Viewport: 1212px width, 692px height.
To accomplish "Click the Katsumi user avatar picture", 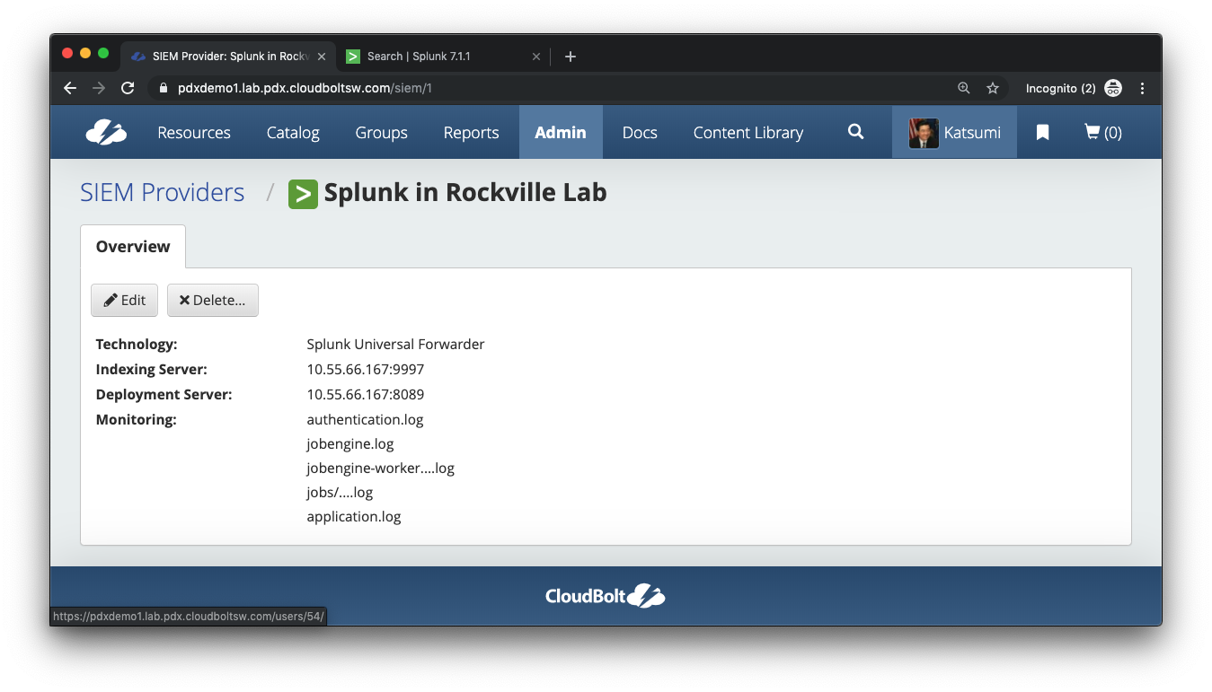I will coord(924,133).
